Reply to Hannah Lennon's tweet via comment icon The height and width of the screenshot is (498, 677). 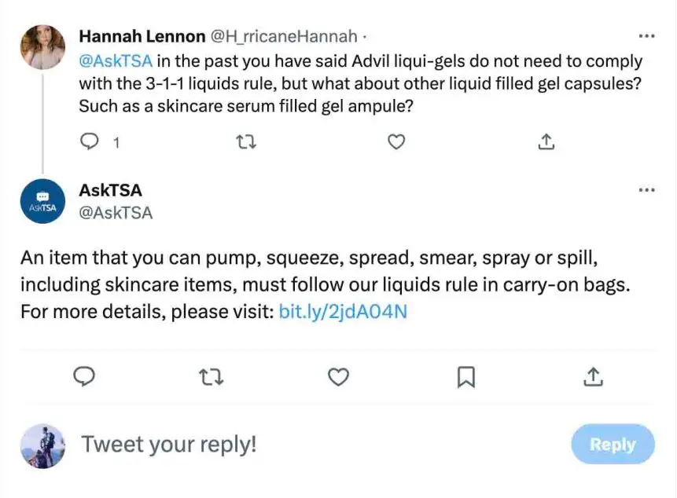click(91, 142)
